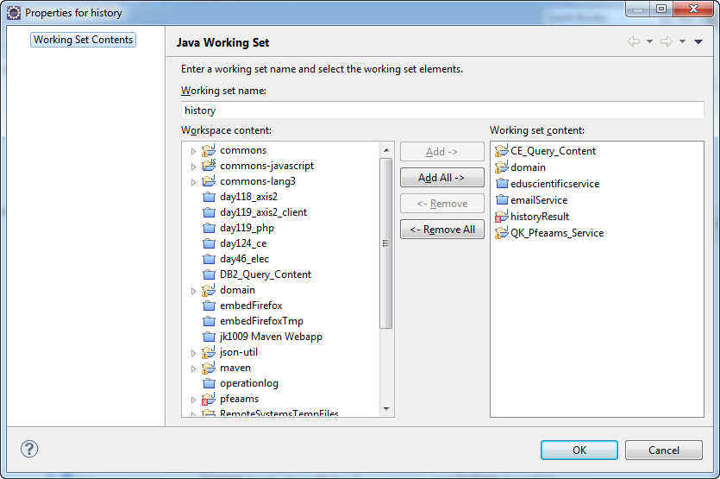The image size is (720, 479).
Task: Click the emailService folder icon
Action: click(502, 200)
